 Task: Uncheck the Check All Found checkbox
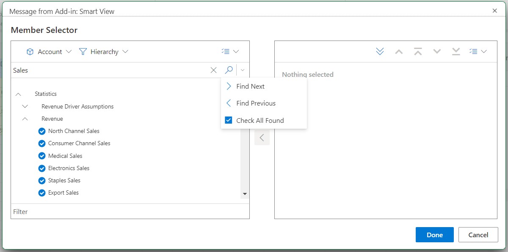pyautogui.click(x=228, y=120)
